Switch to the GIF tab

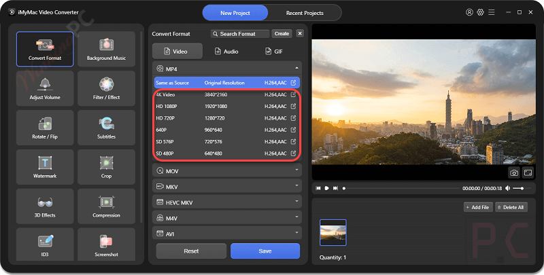click(275, 51)
